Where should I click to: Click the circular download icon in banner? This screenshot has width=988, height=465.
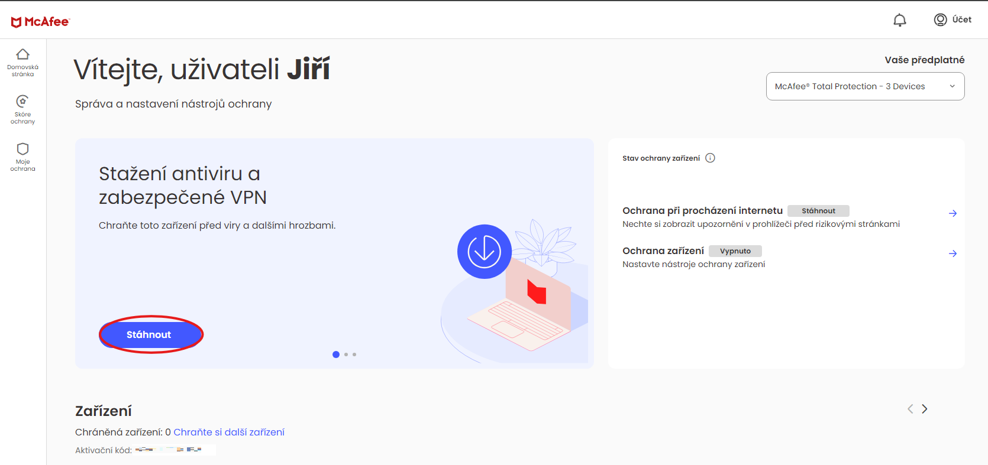(485, 252)
